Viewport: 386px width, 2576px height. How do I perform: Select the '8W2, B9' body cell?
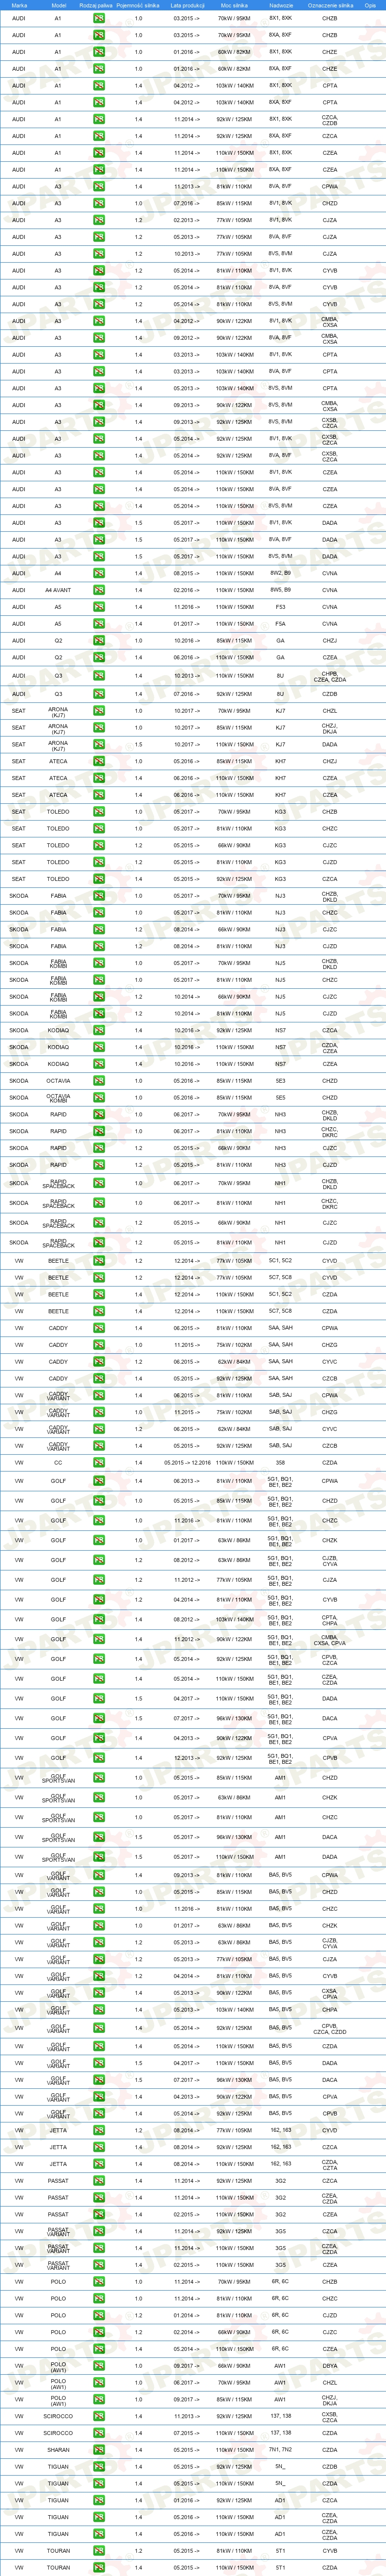tap(280, 573)
